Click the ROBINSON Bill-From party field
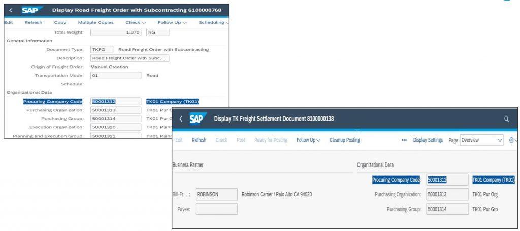Screen dimensions: 520x231 coord(216,194)
